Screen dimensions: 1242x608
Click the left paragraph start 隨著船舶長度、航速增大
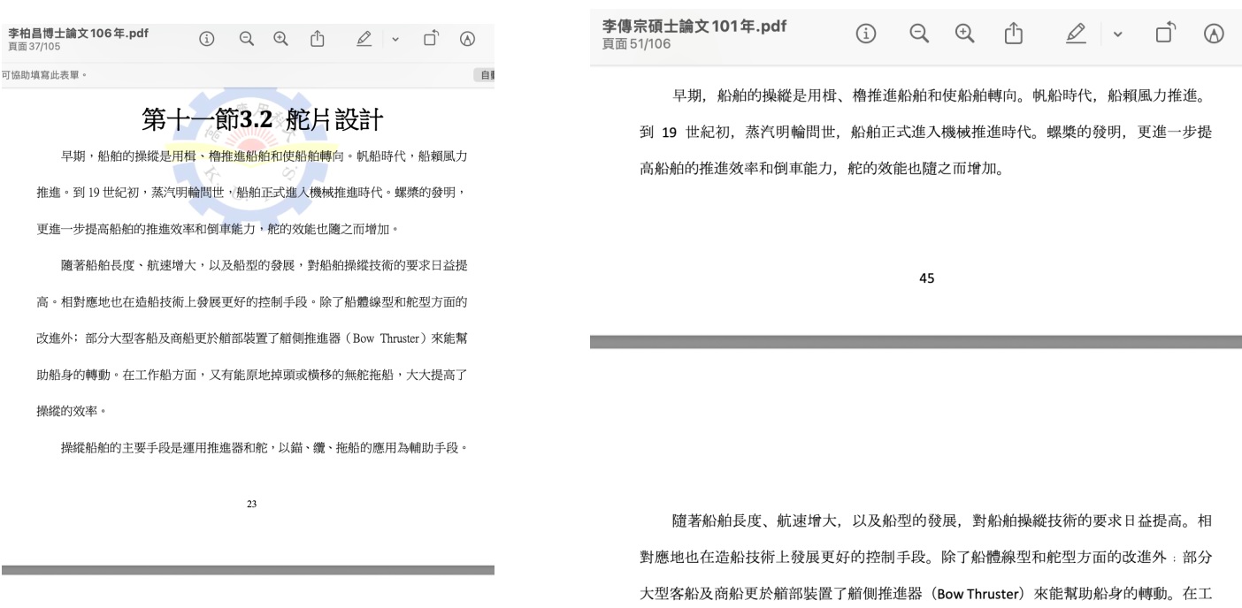[134, 265]
